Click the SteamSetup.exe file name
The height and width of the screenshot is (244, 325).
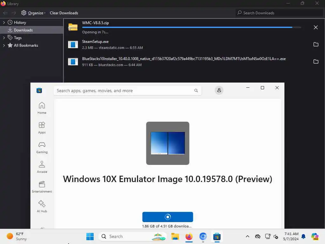point(95,42)
